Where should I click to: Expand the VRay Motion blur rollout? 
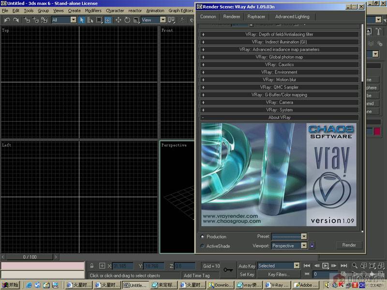coord(280,80)
